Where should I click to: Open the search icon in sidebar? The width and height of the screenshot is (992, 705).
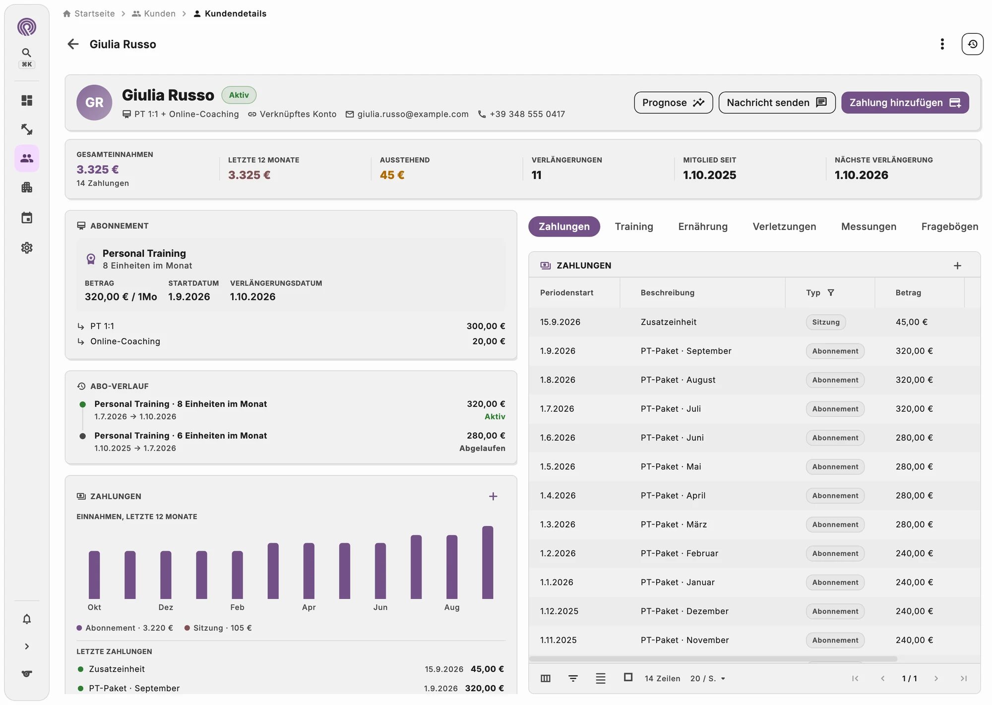point(27,53)
